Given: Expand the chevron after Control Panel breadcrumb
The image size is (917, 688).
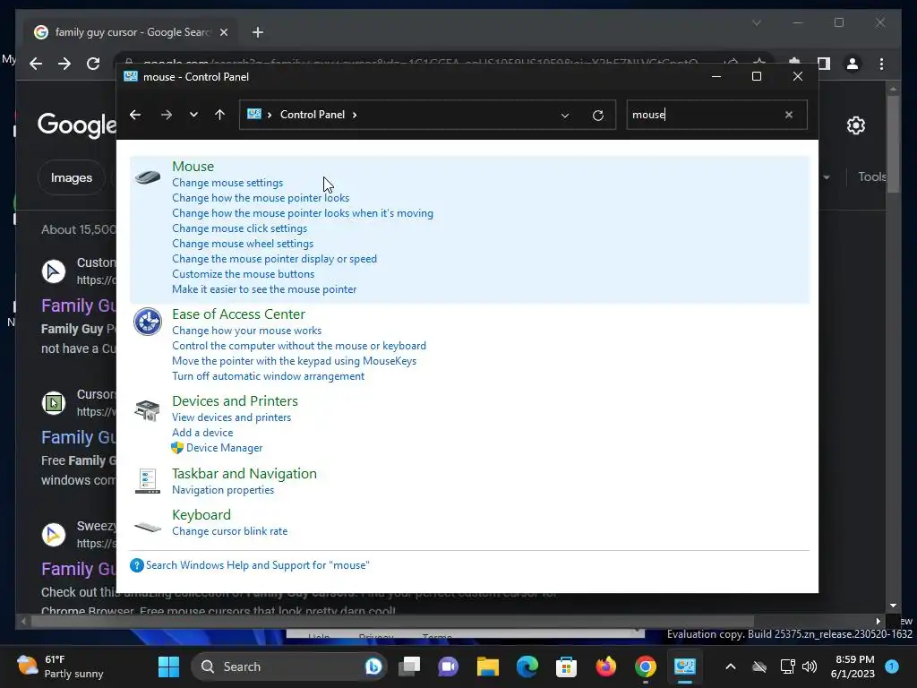Looking at the screenshot, I should [355, 115].
